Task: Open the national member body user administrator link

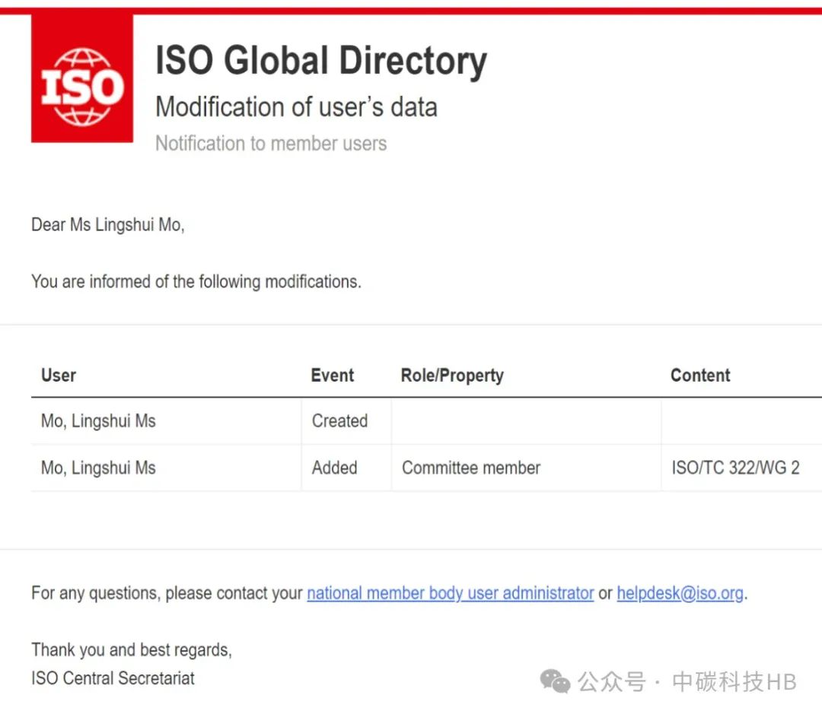Action: pyautogui.click(x=451, y=593)
